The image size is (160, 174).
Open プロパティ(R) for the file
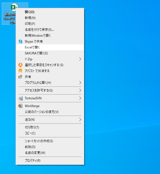coord(50,160)
